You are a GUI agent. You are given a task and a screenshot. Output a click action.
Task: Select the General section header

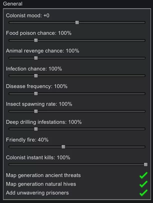pyautogui.click(x=13, y=4)
